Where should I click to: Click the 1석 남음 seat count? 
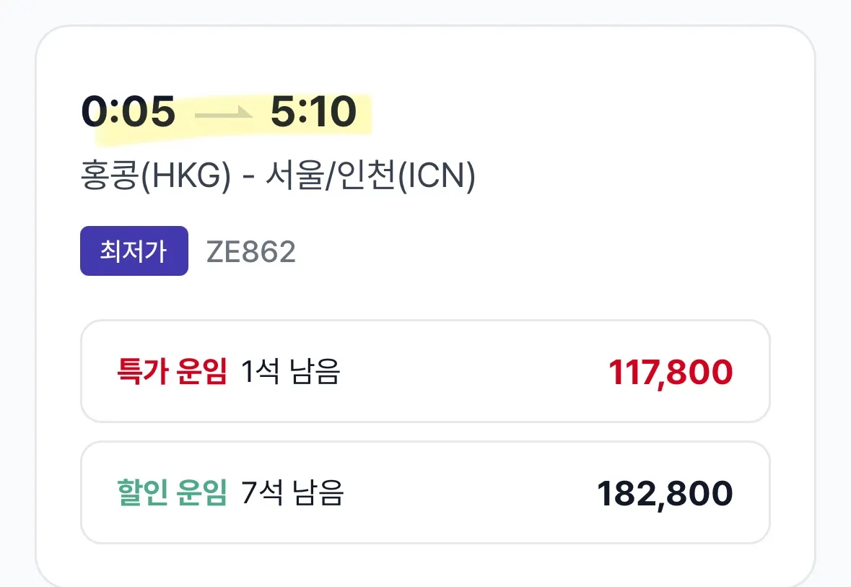[291, 372]
